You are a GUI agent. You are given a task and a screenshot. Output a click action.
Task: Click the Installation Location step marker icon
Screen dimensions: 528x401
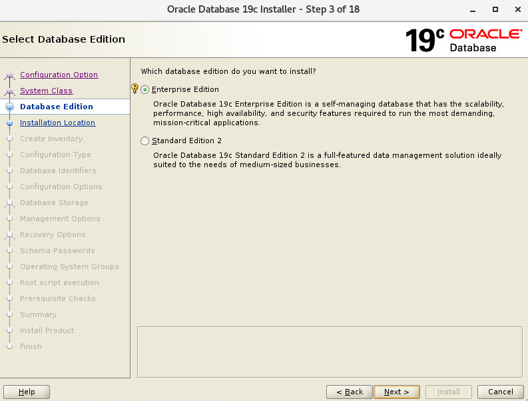click(10, 123)
